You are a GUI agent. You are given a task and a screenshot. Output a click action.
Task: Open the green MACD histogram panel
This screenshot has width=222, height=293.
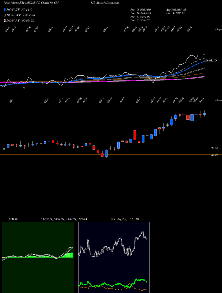[38, 257]
